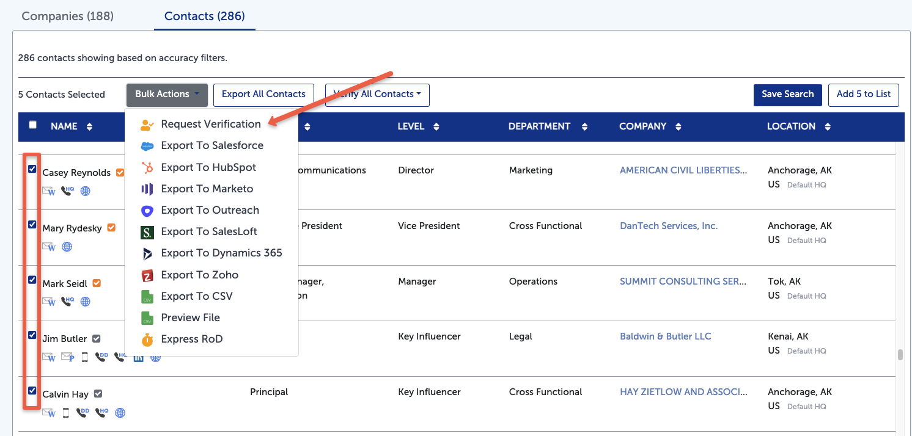Open website globe icon for Mark Seidl
Image resolution: width=912 pixels, height=436 pixels.
[x=86, y=302]
